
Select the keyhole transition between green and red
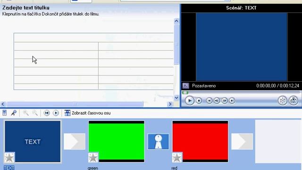(159, 142)
